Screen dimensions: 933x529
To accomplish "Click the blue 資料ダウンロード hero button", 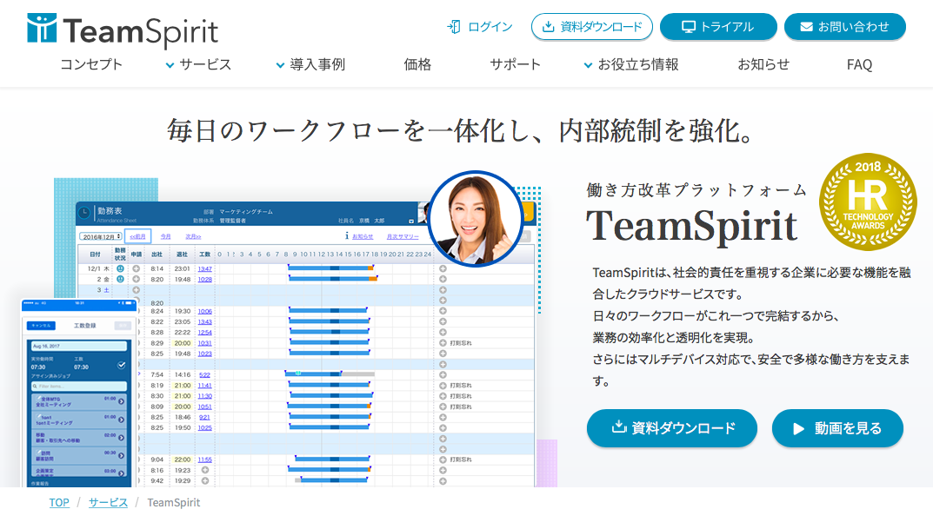I will (672, 428).
